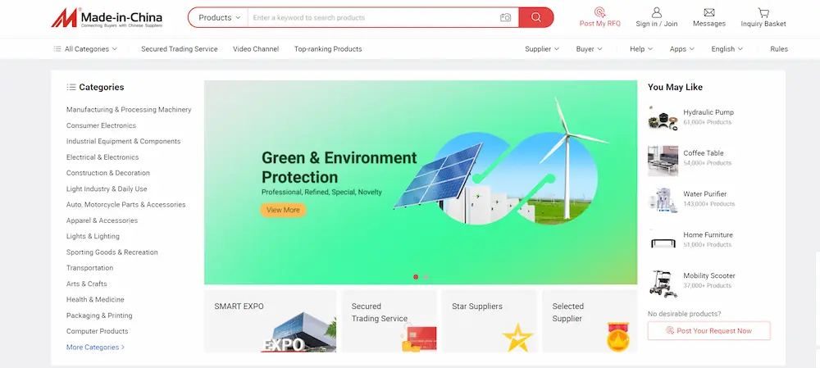Open the English language dropdown
820x368 pixels.
coord(727,48)
